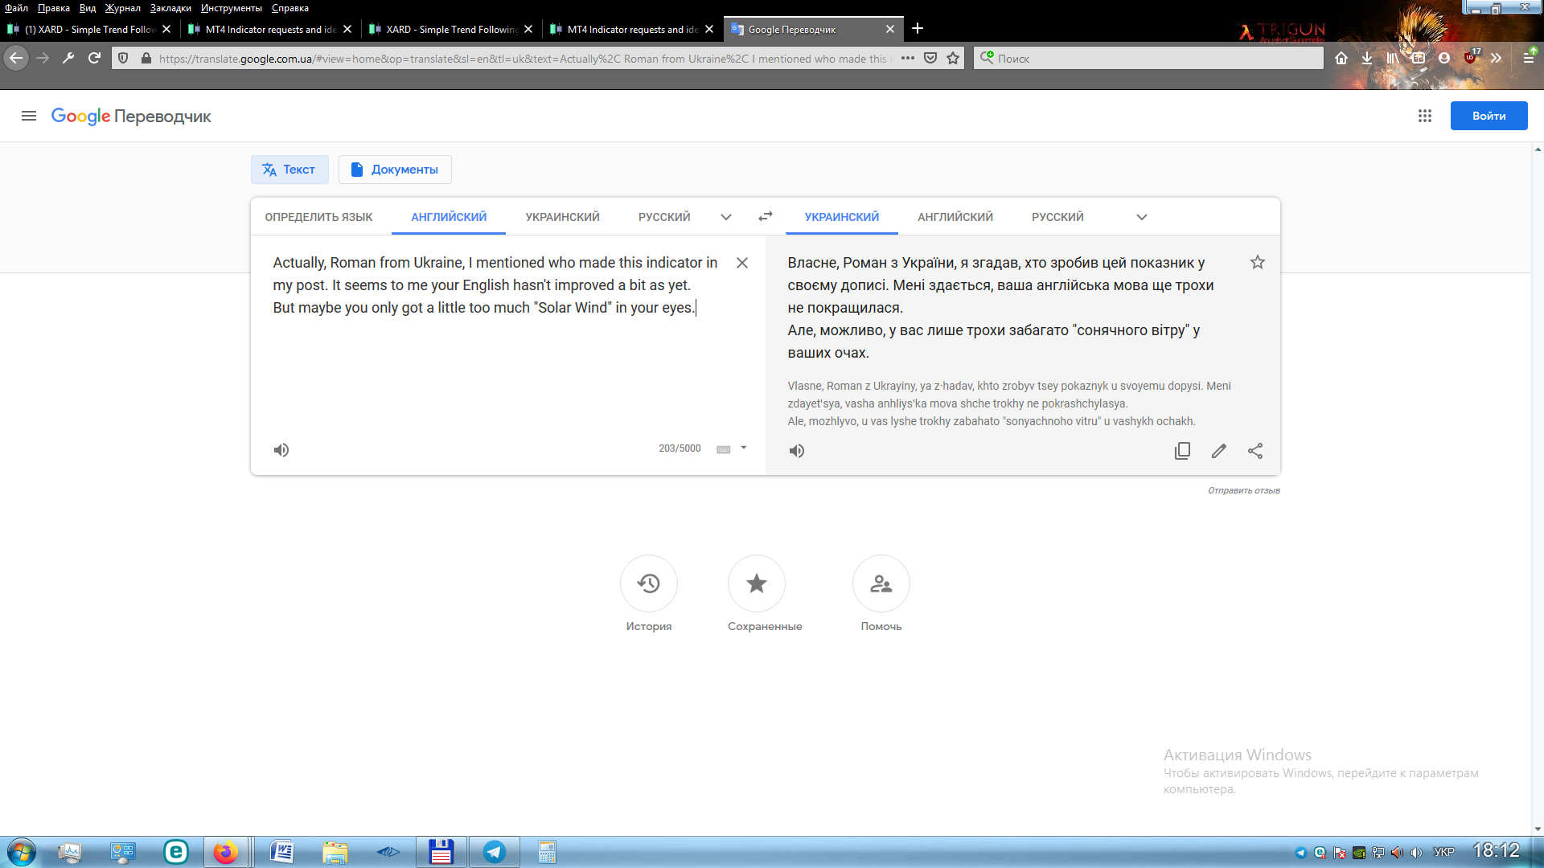
Task: Expand target language list chevron
Action: [x=1141, y=217]
